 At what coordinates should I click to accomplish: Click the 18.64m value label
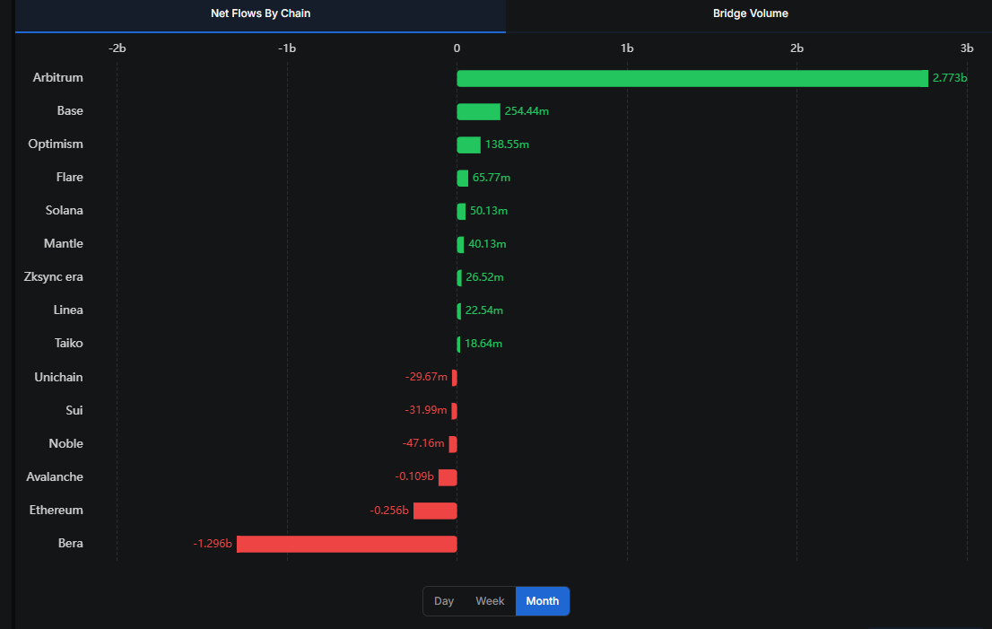point(483,344)
